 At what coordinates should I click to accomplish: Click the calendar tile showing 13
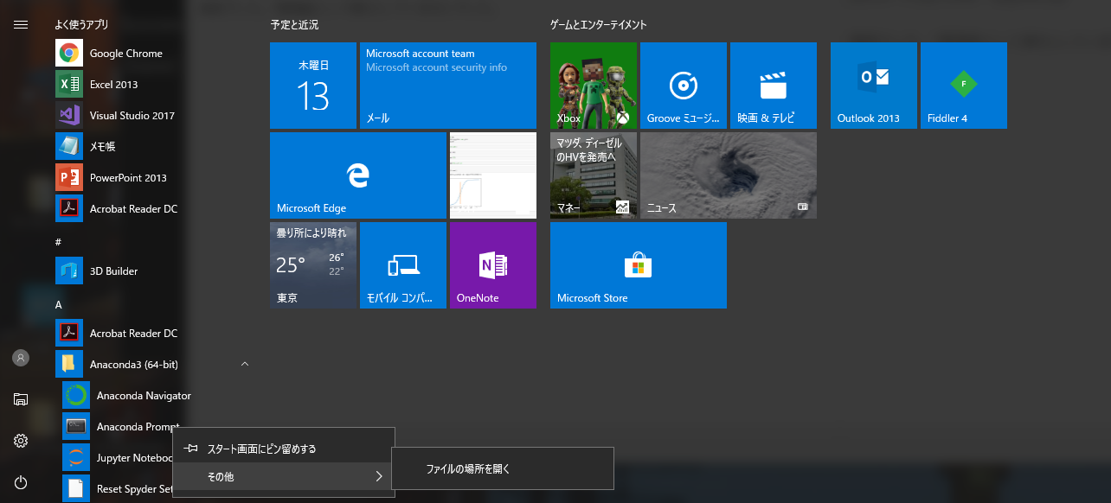pos(312,86)
